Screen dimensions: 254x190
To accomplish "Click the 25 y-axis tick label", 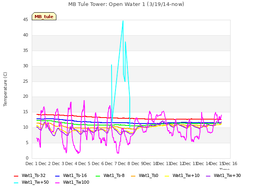I will (25, 81).
